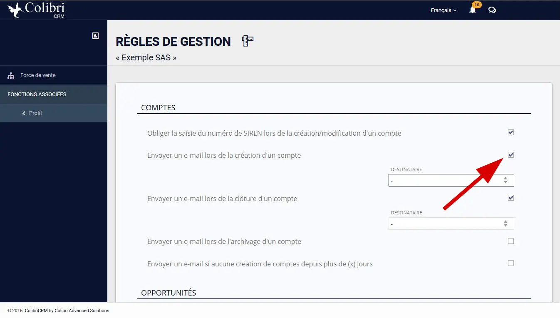Select the Fonctions associées sidebar section
Image resolution: width=560 pixels, height=318 pixels.
pyautogui.click(x=54, y=94)
